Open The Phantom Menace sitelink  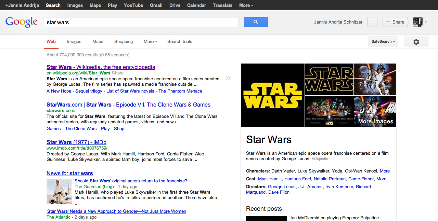pyautogui.click(x=180, y=91)
